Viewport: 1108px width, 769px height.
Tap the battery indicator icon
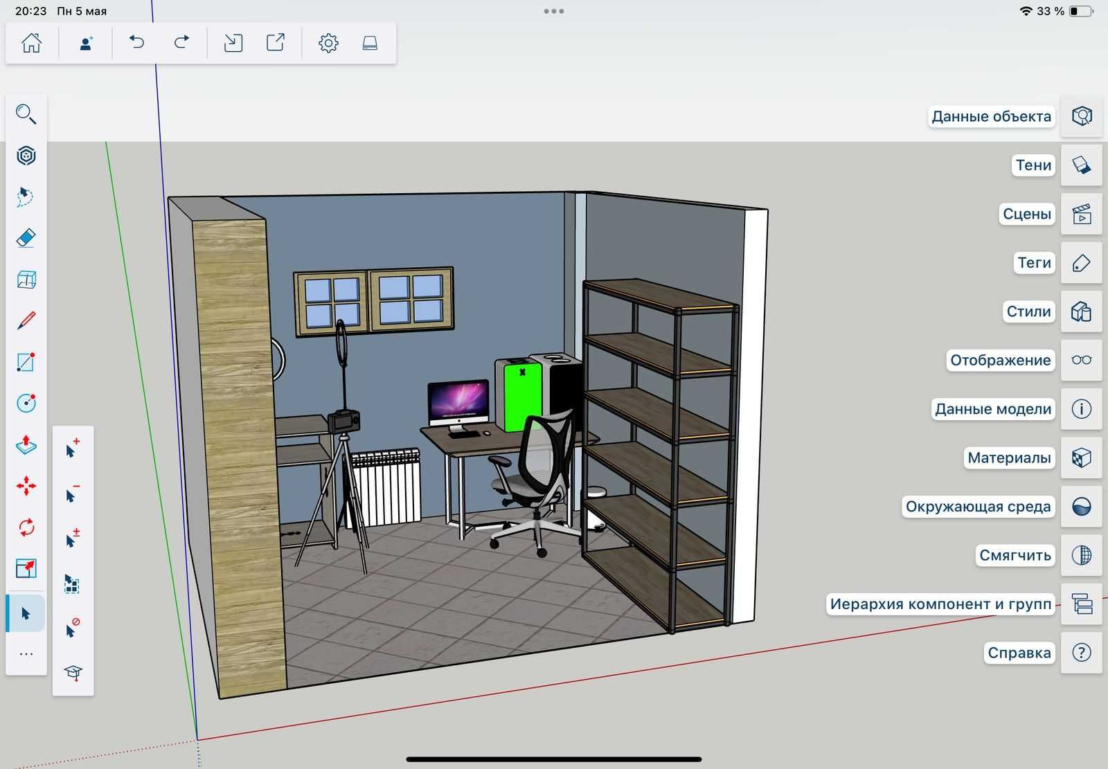[1081, 11]
